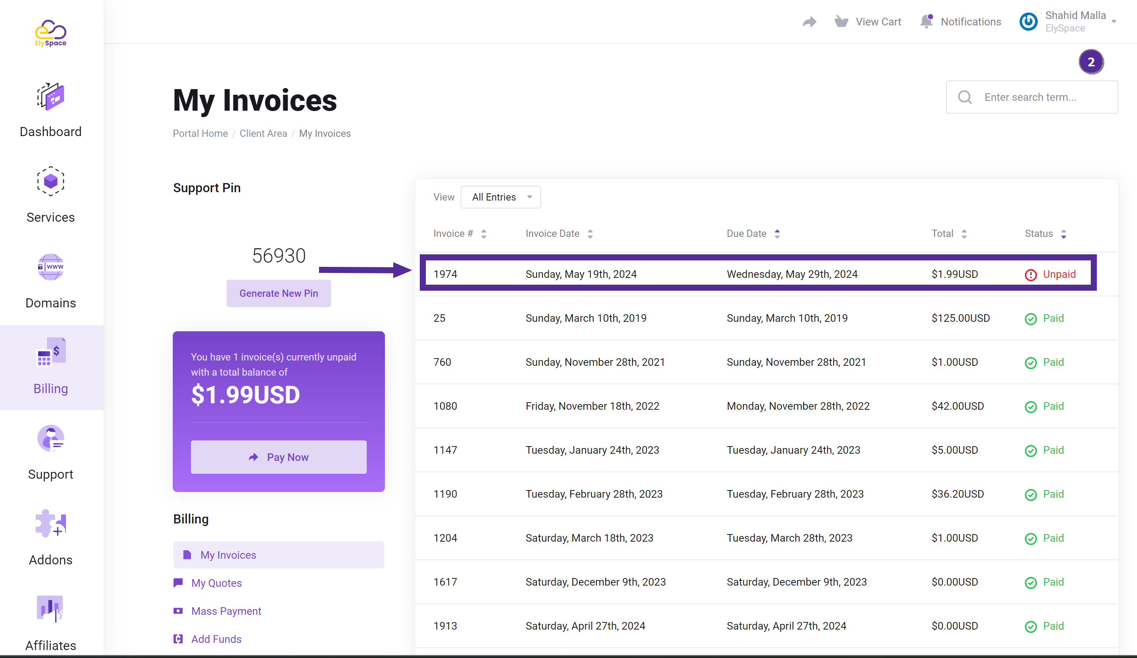Click the Paid check icon for invoice 1913
This screenshot has height=658, width=1137.
pyautogui.click(x=1031, y=627)
